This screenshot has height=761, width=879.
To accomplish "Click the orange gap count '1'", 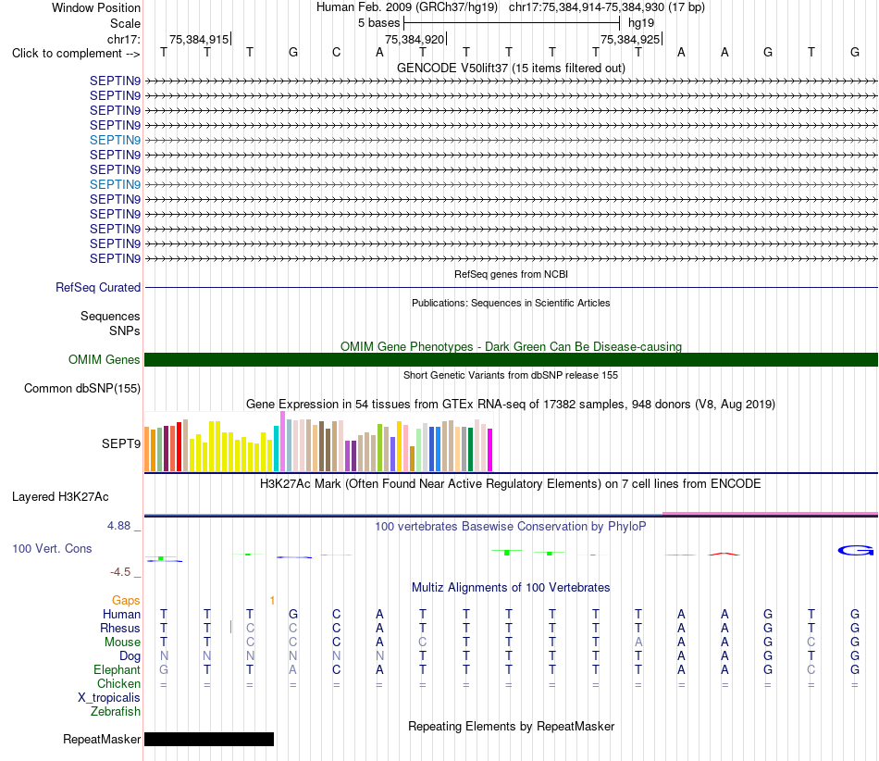I will pos(272,601).
